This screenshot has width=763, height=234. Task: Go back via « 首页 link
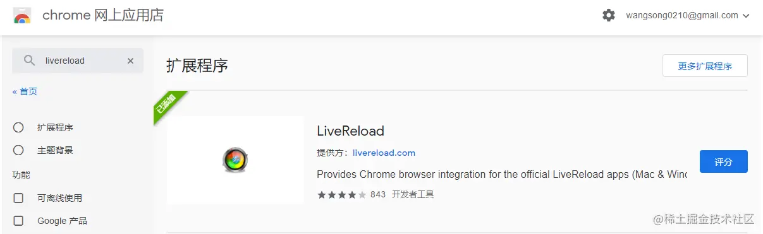coord(25,91)
